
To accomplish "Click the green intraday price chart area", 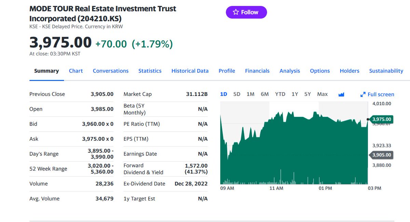I will tap(294, 143).
